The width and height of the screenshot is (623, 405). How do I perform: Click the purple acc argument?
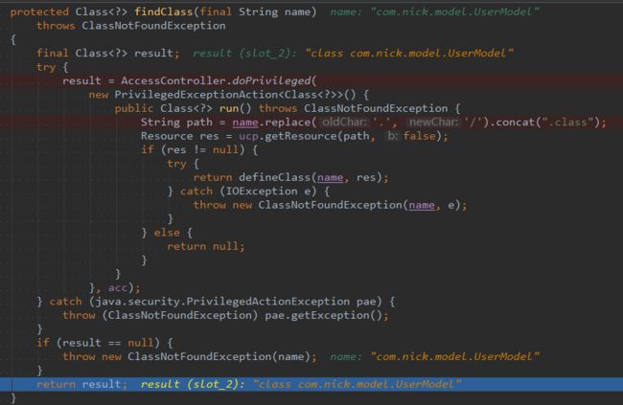118,288
